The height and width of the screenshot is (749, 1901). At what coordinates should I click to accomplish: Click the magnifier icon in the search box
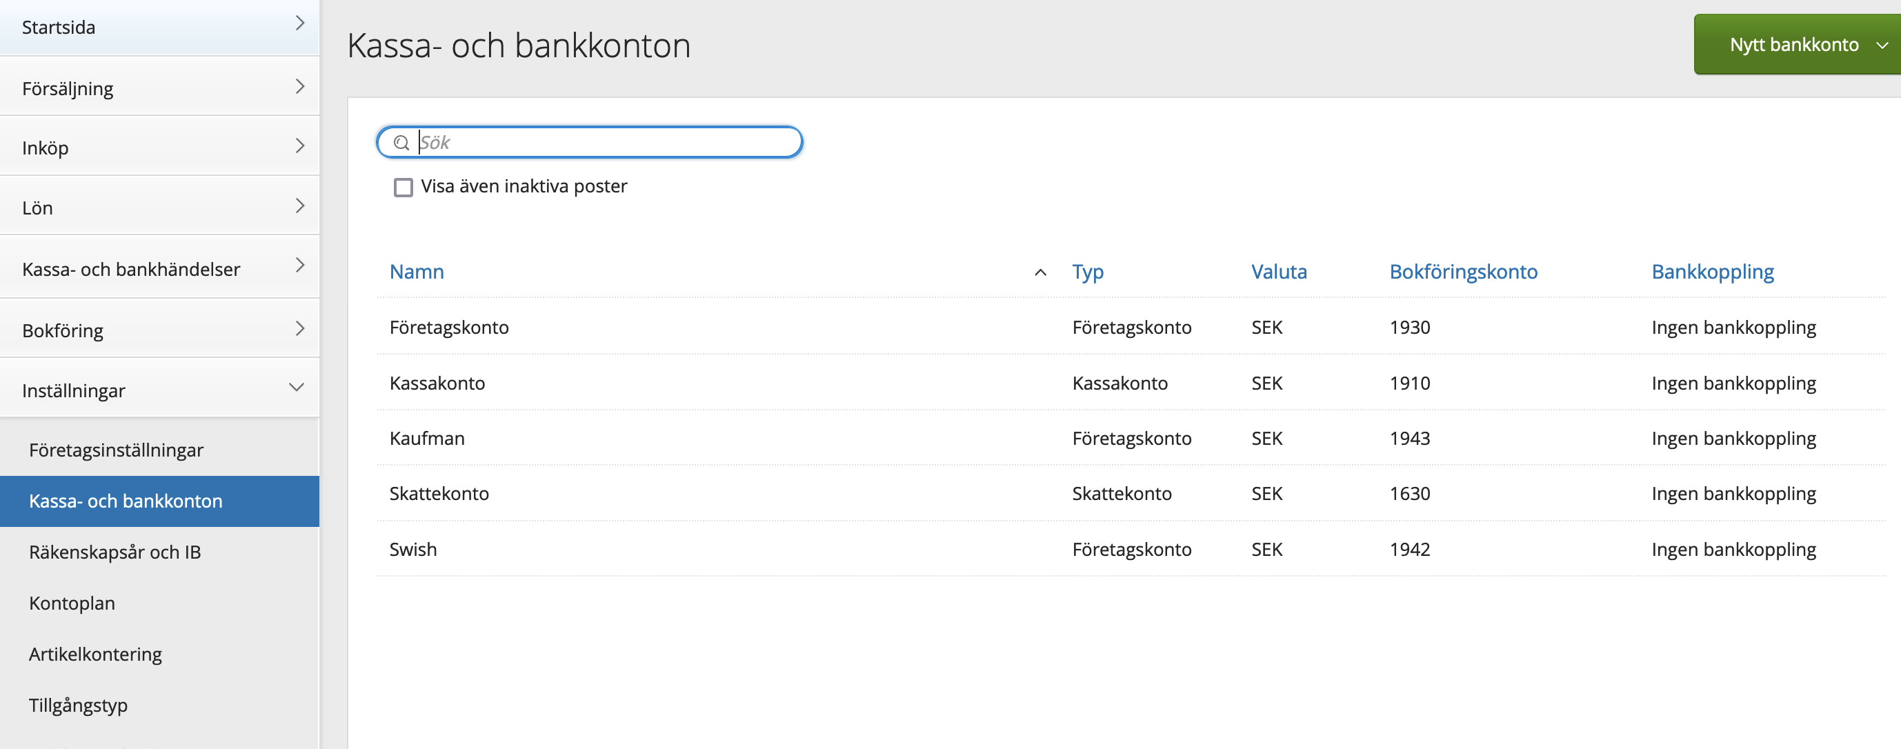point(401,143)
